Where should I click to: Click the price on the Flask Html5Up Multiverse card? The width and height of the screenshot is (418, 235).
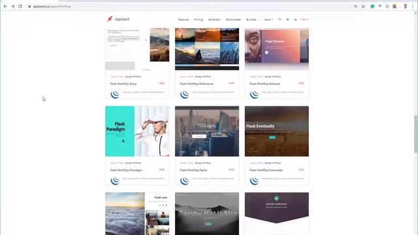[x=231, y=84]
